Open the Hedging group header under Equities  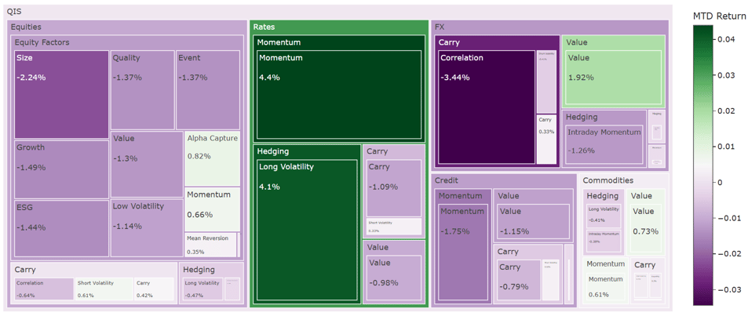click(212, 269)
